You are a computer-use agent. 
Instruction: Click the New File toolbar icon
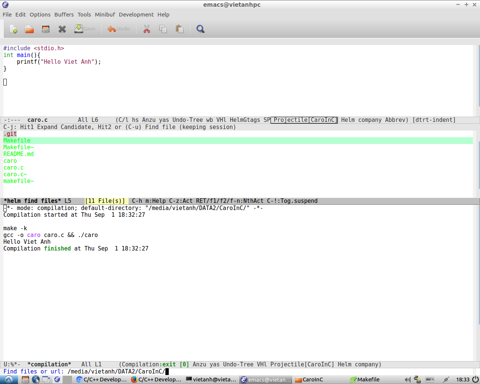(x=13, y=29)
